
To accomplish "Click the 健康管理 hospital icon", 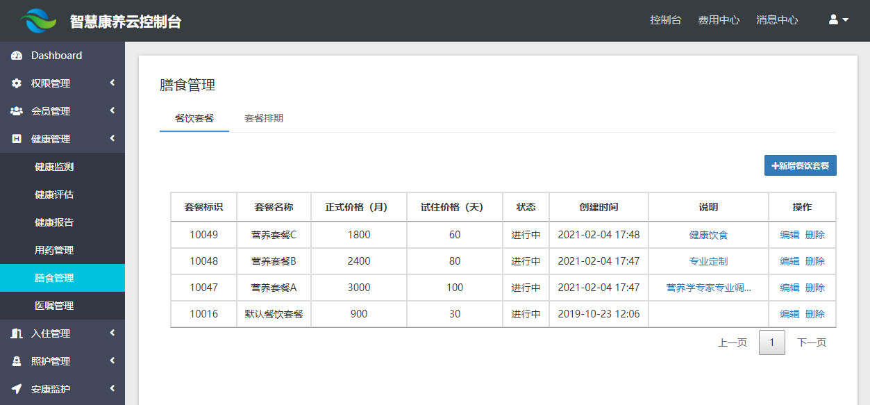I will tap(17, 139).
